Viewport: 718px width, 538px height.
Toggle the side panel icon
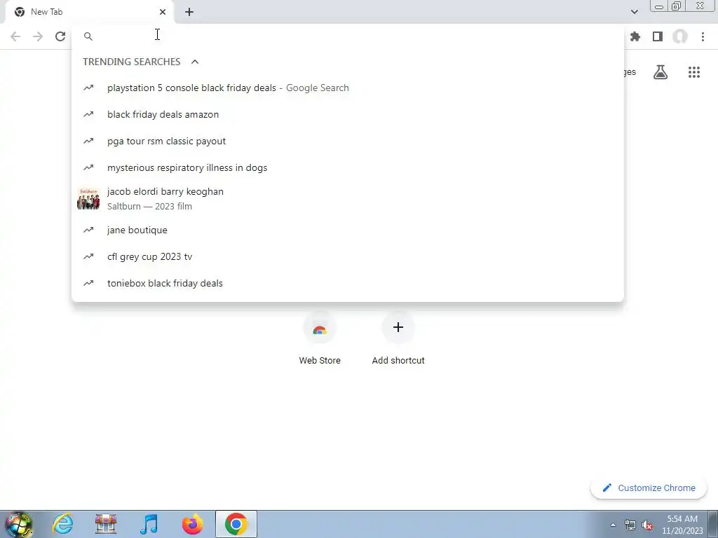click(x=658, y=36)
